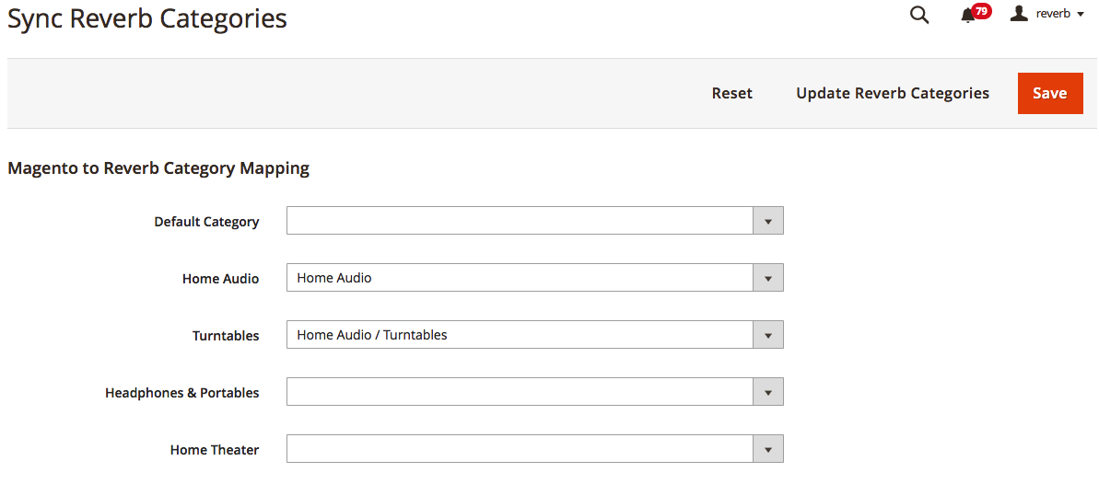Click the search magnifier icon
This screenshot has height=484, width=1099.
[x=918, y=15]
